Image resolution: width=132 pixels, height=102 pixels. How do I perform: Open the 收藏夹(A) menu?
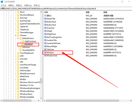pos(28,6)
